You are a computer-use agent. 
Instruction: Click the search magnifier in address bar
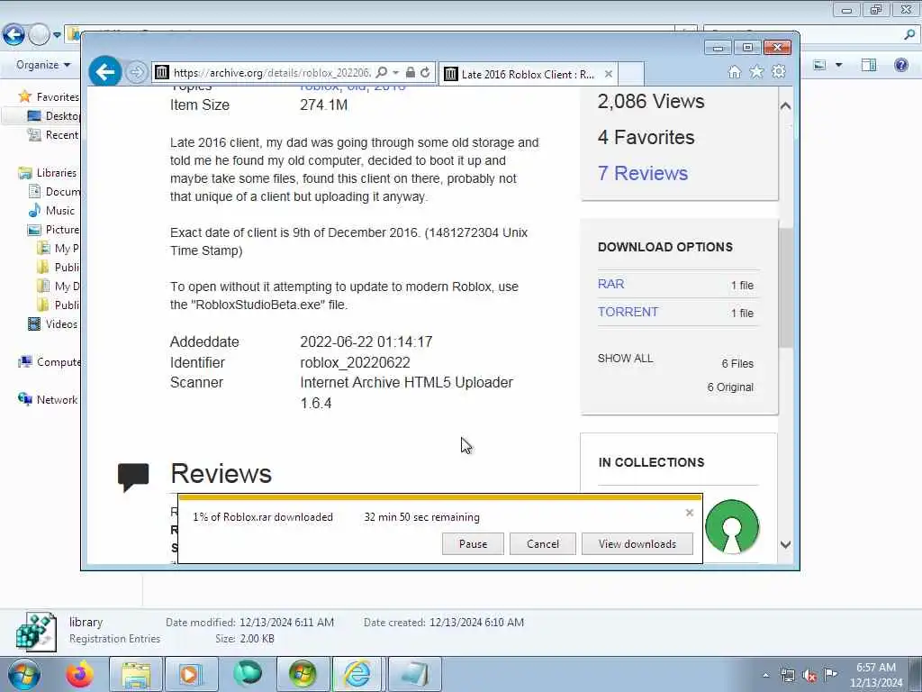click(381, 72)
